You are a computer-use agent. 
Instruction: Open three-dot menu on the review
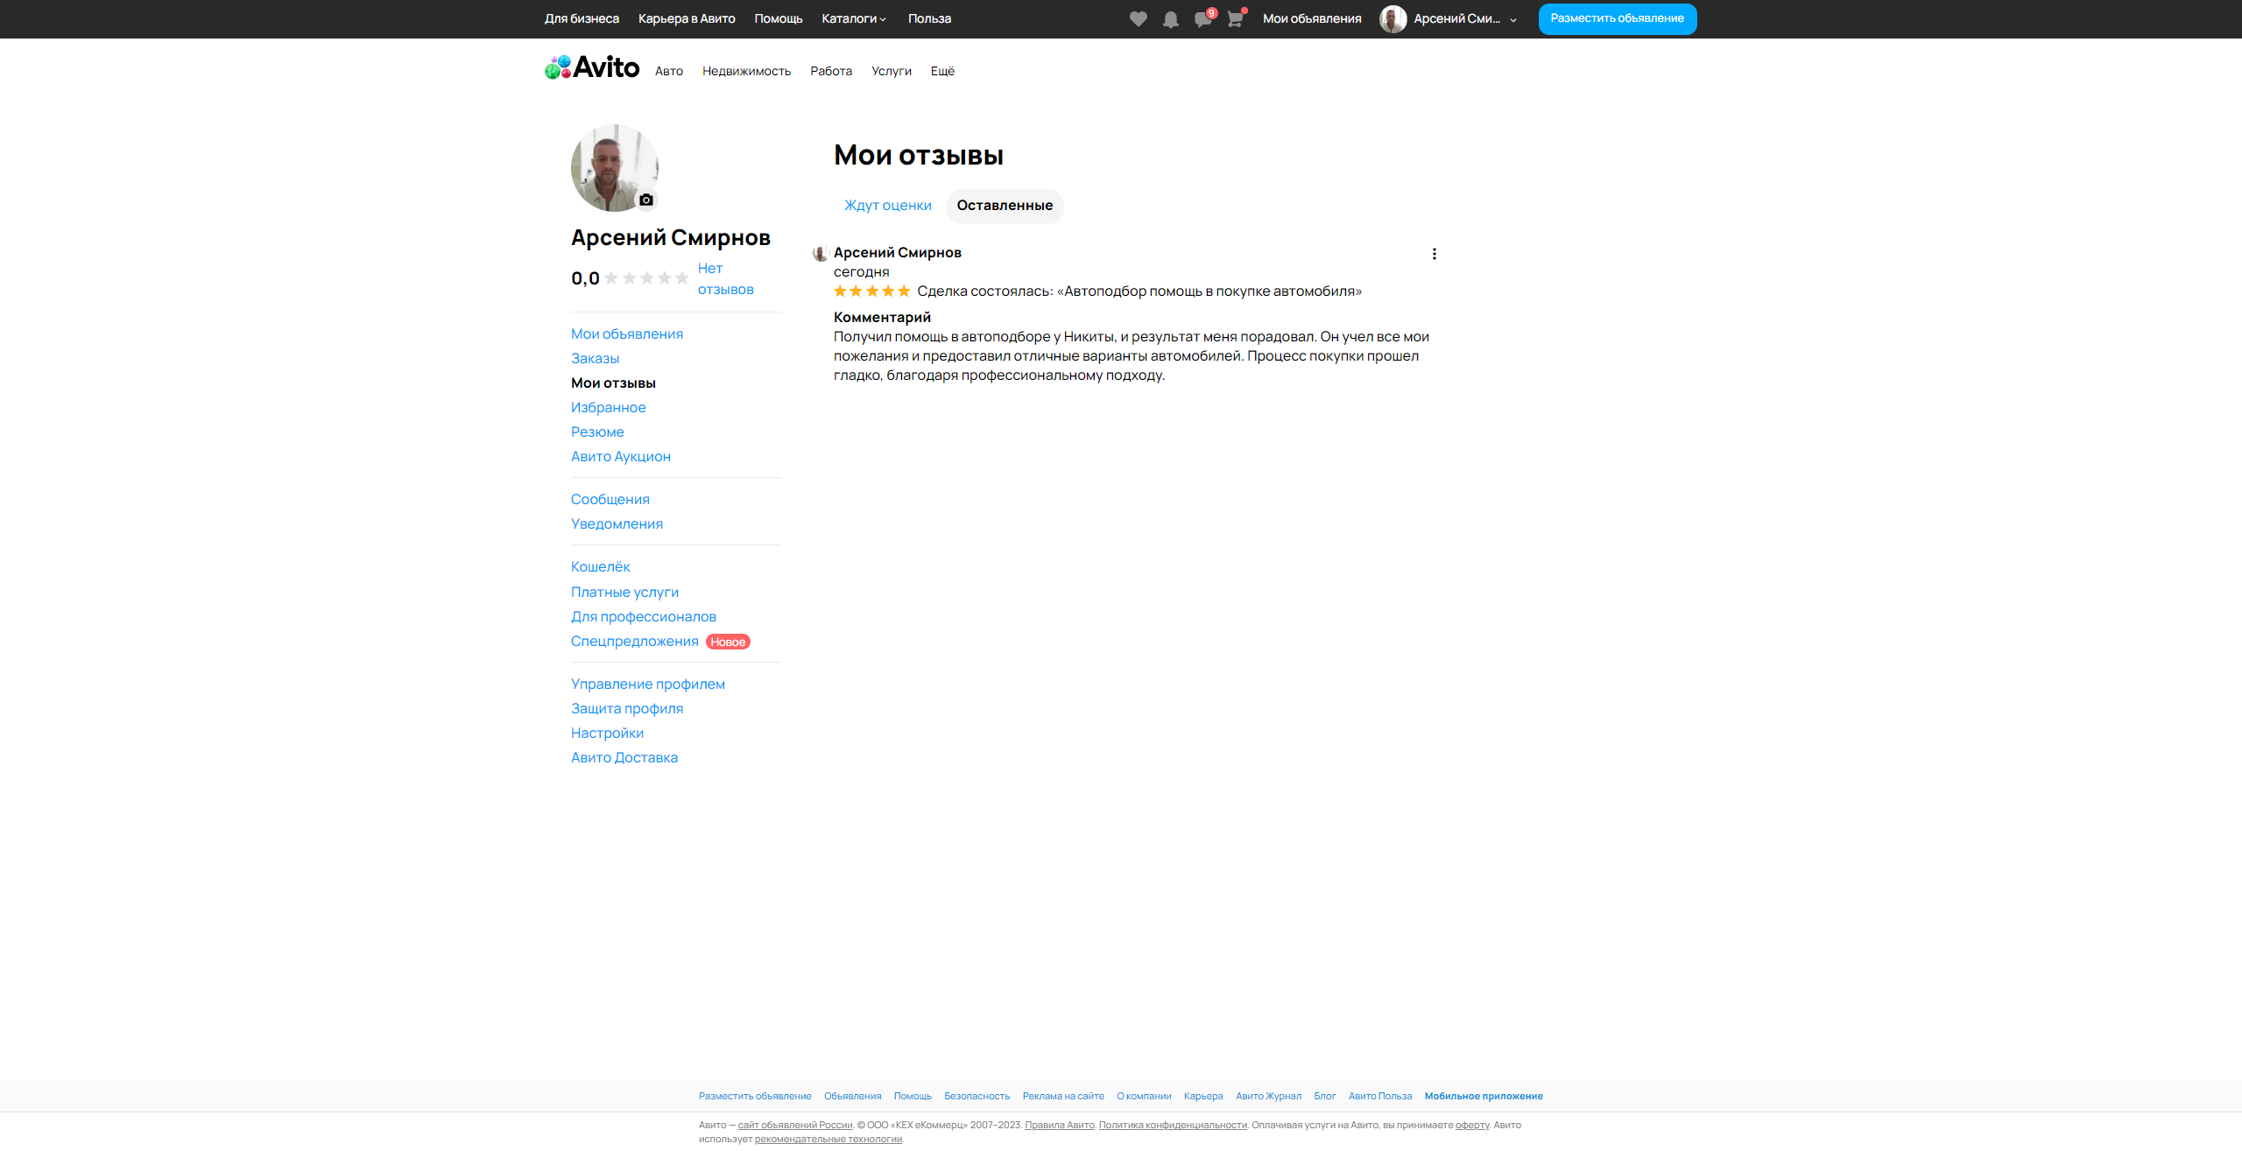click(1434, 254)
